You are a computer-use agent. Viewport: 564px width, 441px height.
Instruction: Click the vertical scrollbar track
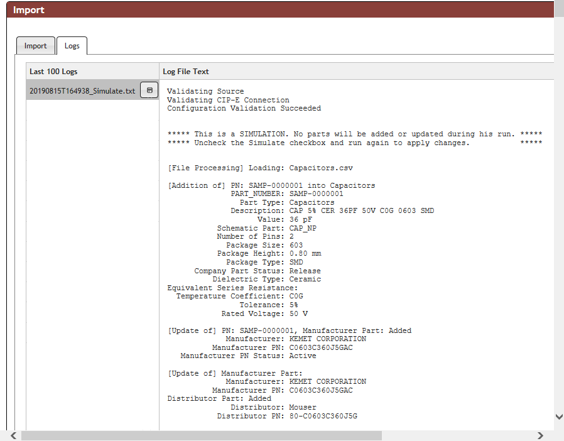click(559, 251)
